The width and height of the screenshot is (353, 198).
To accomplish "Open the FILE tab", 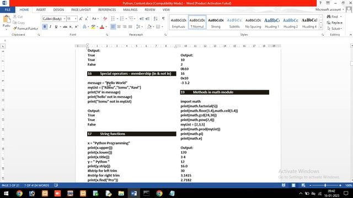I will 8,10.
